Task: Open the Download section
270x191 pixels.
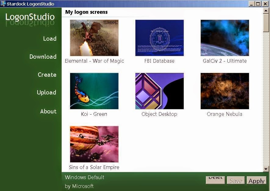Action: 43,57
